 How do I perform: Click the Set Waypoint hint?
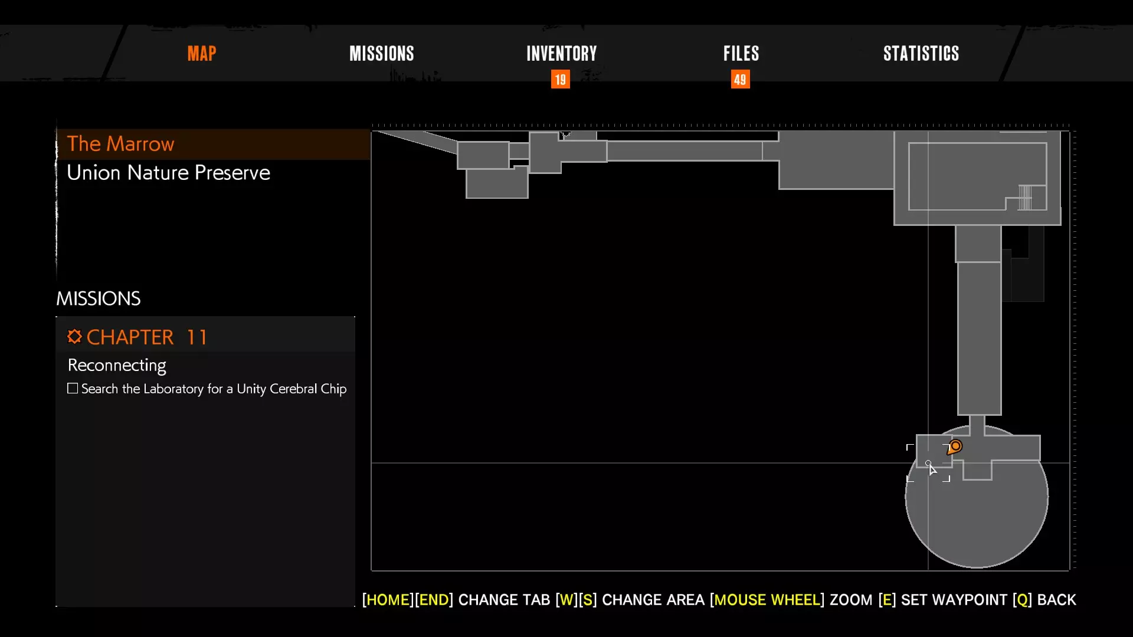953,600
